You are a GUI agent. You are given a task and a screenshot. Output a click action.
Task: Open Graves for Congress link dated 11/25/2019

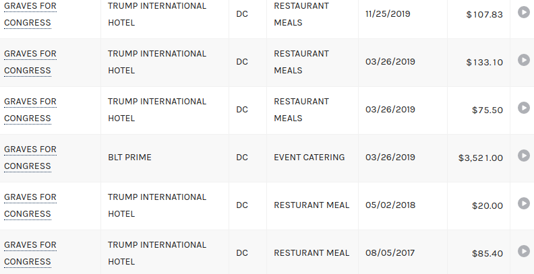30,14
